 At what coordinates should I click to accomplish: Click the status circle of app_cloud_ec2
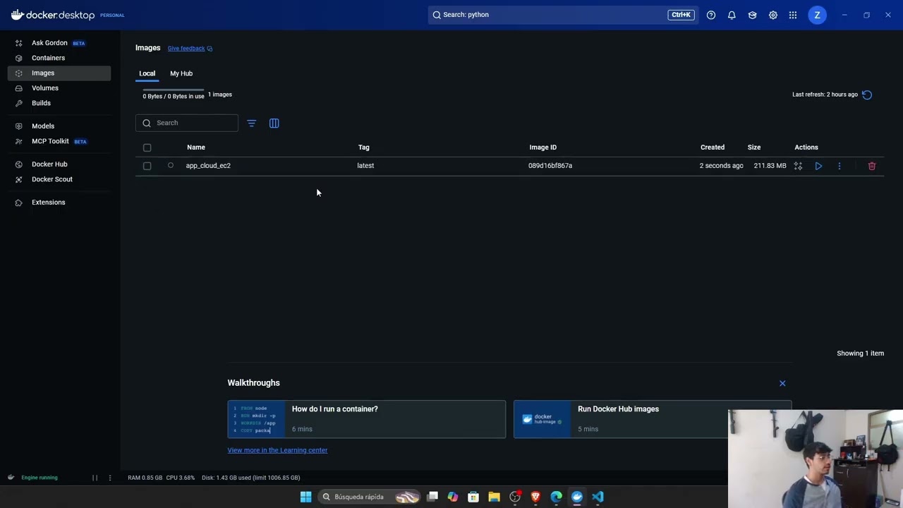(171, 166)
